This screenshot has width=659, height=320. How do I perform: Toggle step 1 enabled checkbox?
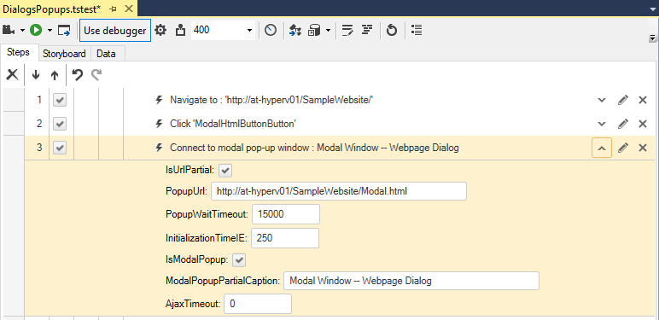60,100
